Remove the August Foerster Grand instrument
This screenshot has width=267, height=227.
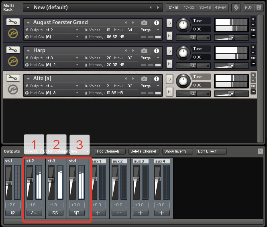[x=253, y=19]
